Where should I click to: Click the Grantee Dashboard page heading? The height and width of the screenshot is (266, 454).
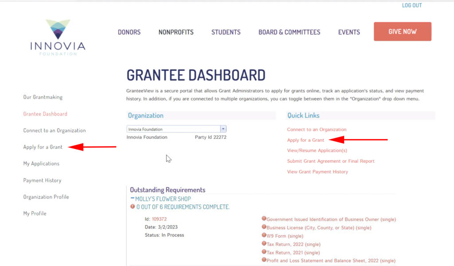(196, 75)
